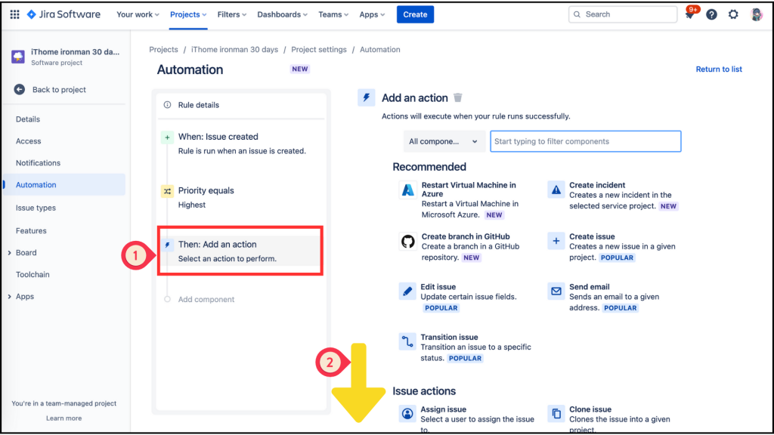Open the All components filter dropdown
Screen dimensions: 774x435
coord(444,141)
